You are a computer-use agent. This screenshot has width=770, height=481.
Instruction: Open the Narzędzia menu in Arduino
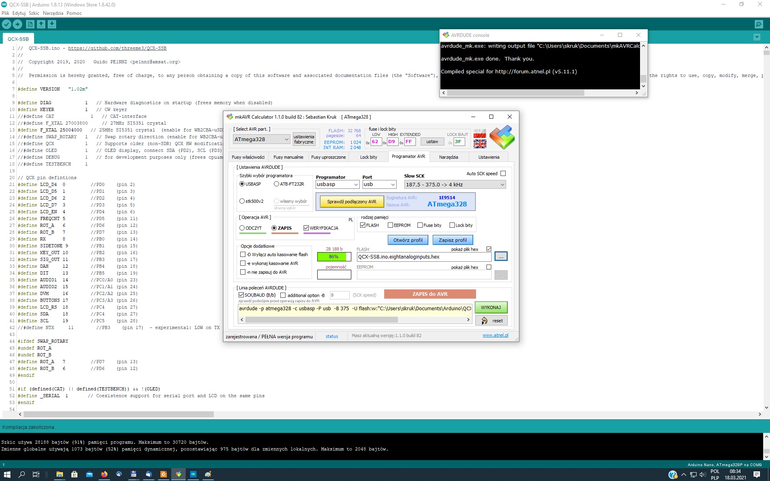pyautogui.click(x=53, y=13)
